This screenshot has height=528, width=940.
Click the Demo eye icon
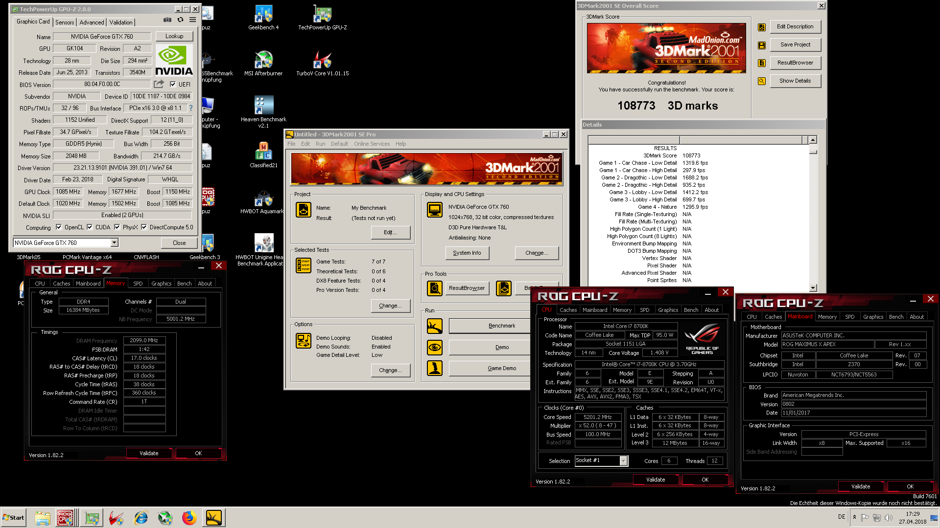pos(435,348)
